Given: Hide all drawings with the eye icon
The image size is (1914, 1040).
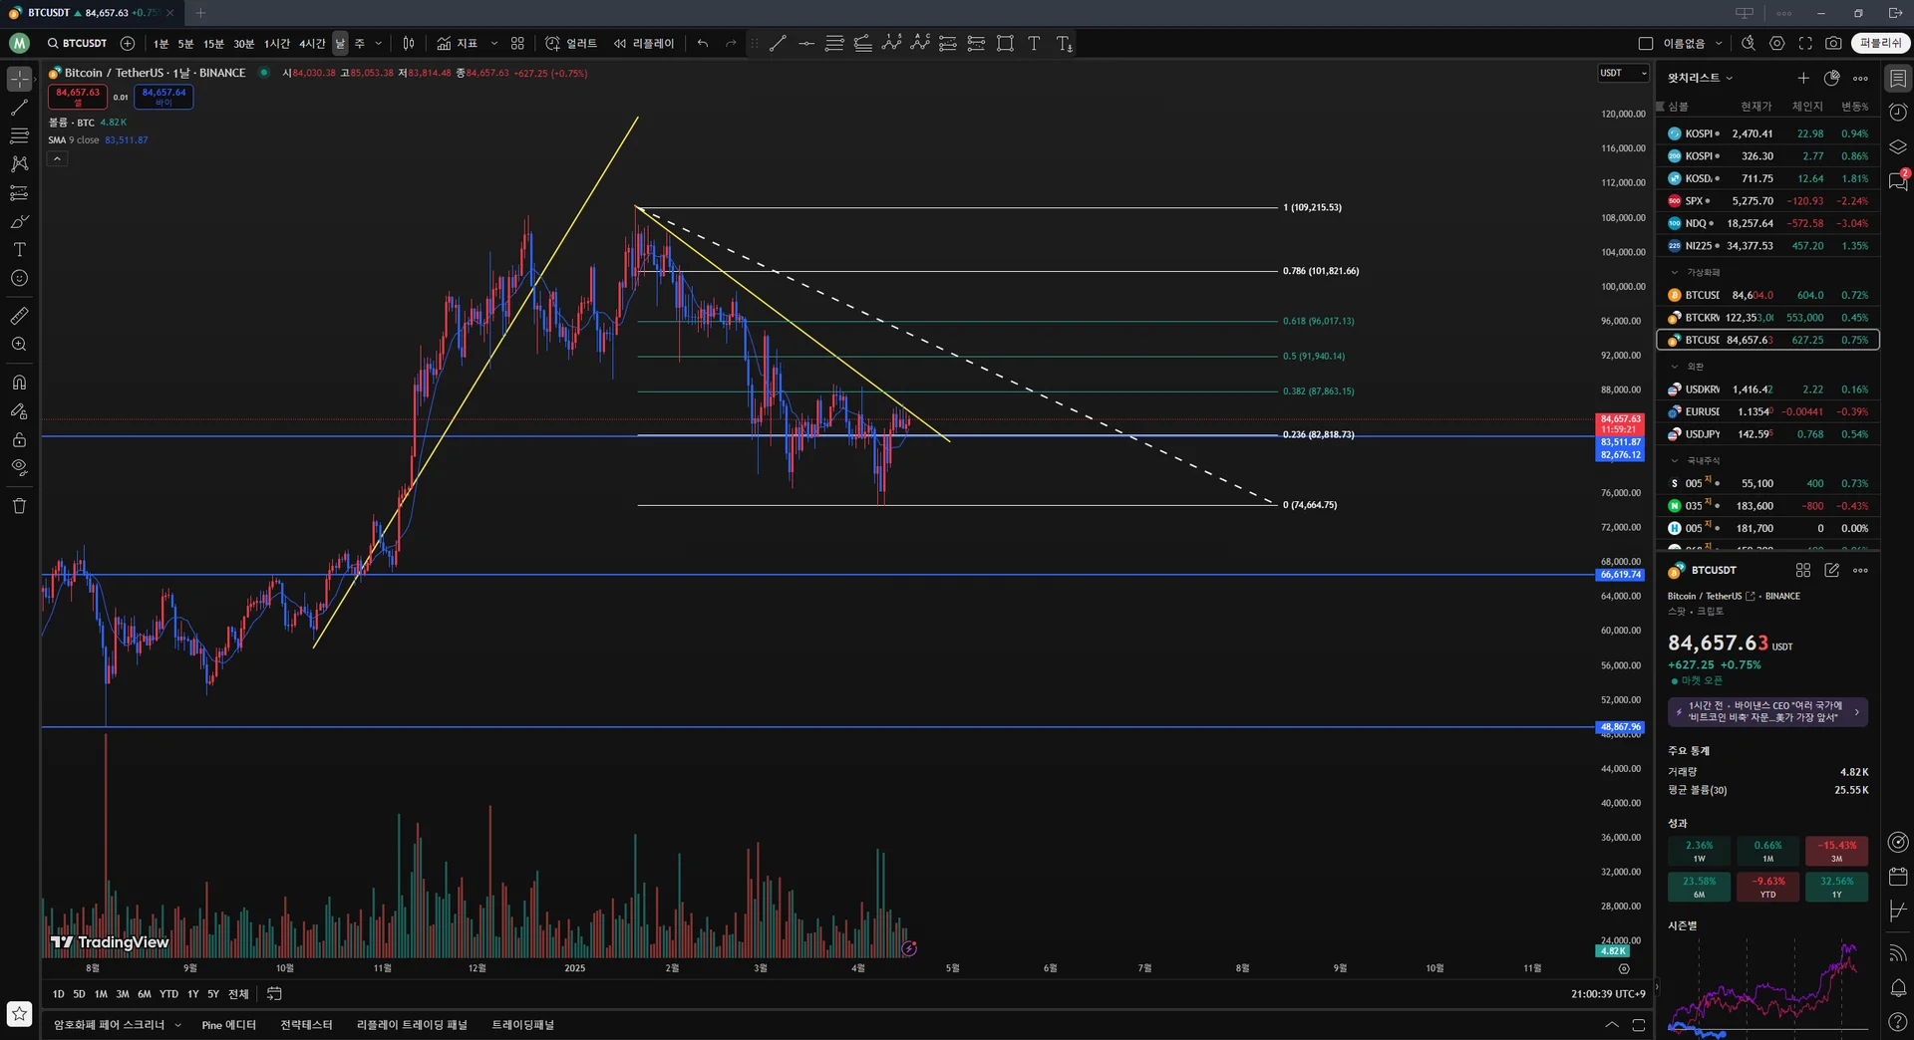Looking at the screenshot, I should (x=19, y=467).
